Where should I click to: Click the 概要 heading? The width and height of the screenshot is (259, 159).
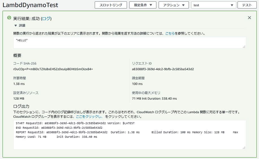[17, 55]
